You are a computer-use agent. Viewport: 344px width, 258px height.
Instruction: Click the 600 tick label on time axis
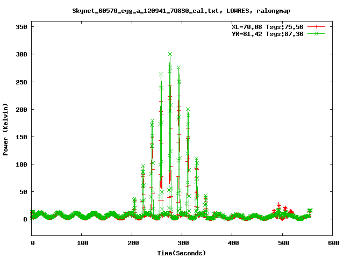tap(334, 243)
